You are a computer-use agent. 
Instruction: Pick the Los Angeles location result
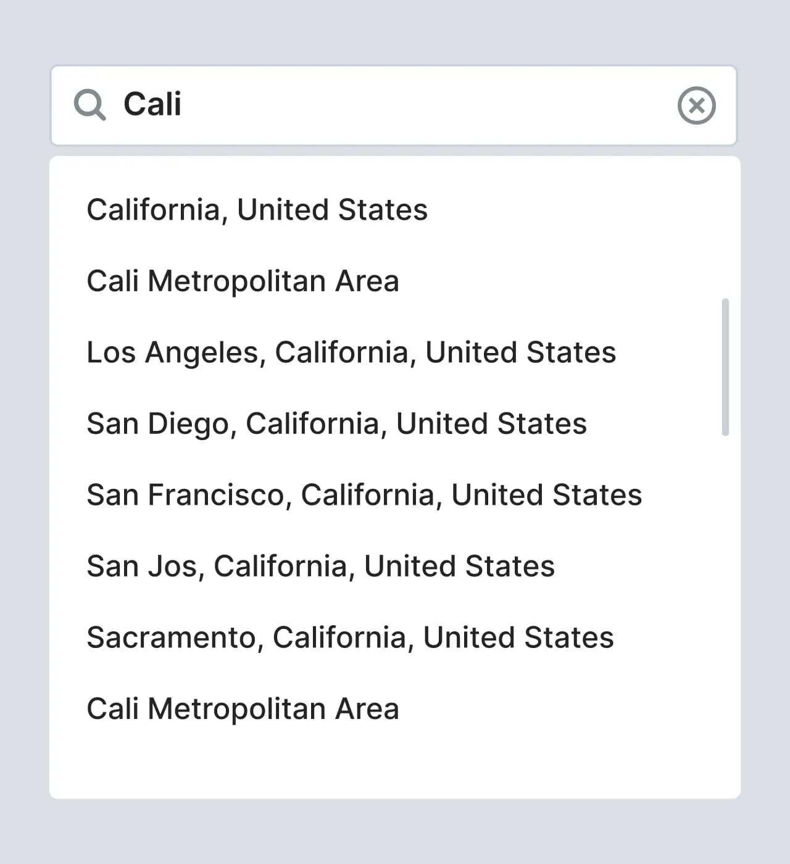pos(351,352)
